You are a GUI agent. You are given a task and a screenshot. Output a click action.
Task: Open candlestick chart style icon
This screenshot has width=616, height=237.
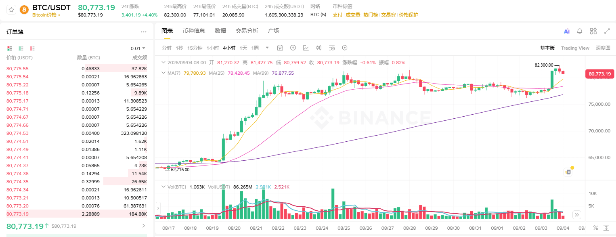319,48
